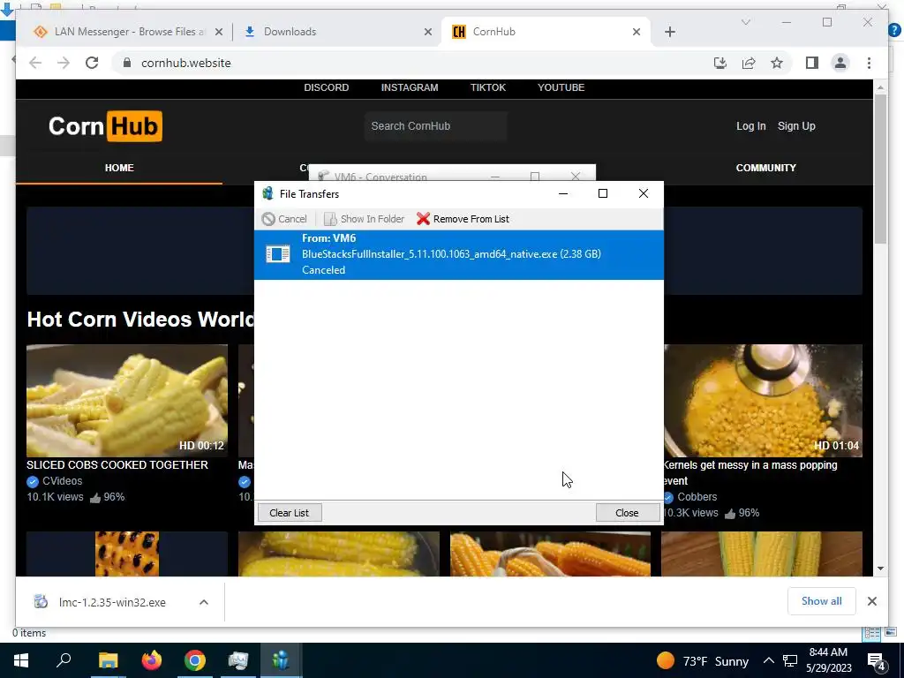Click Show all downloads
904x678 pixels.
click(822, 601)
